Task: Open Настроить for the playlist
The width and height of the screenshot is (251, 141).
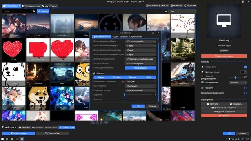Action: [x=51, y=127]
